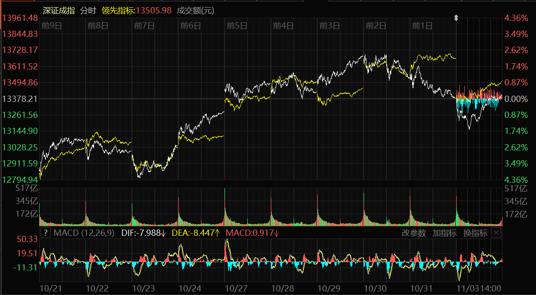The height and width of the screenshot is (295, 536).
Task: Click the MACD help question mark icon
Action: [x=45, y=233]
